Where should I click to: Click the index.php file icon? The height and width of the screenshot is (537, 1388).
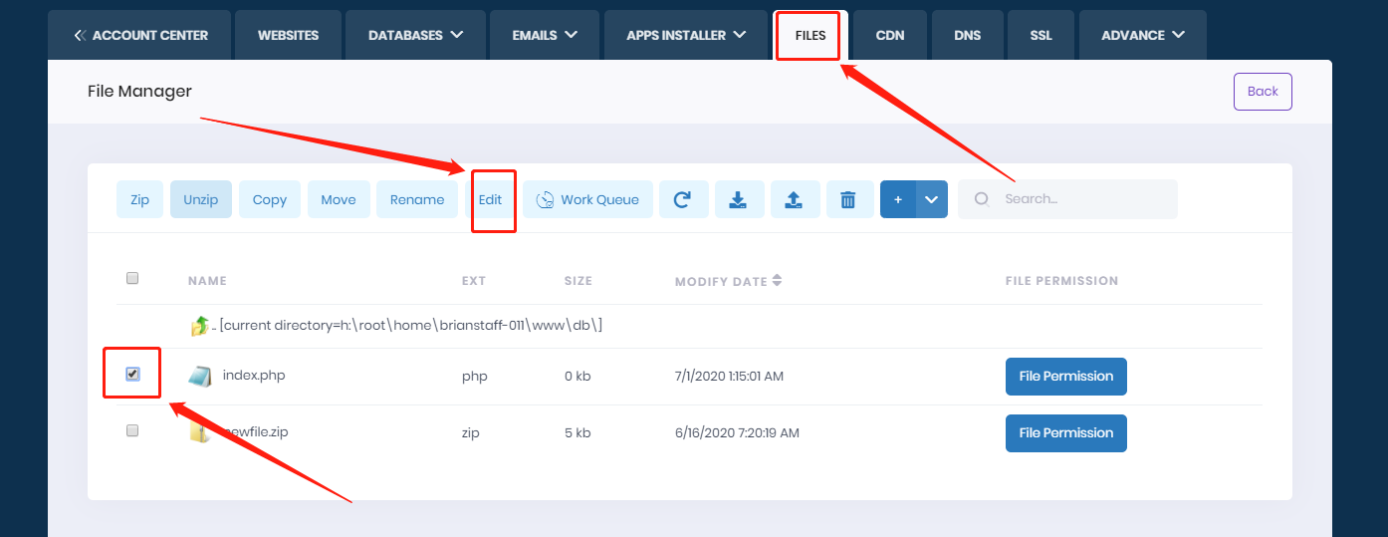click(200, 376)
